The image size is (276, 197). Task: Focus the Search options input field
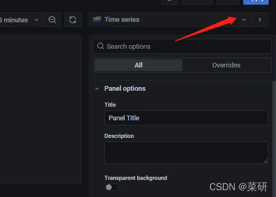click(x=182, y=46)
